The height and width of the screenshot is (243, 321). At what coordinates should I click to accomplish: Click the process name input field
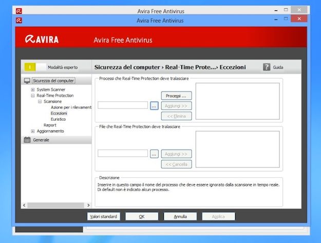tap(123, 105)
